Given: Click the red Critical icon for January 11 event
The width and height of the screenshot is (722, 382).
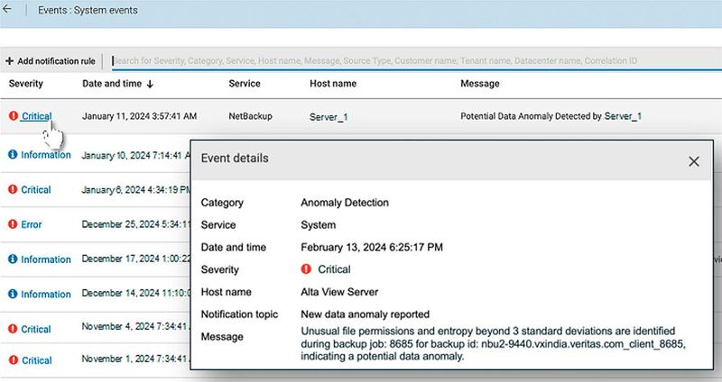Looking at the screenshot, I should (13, 116).
